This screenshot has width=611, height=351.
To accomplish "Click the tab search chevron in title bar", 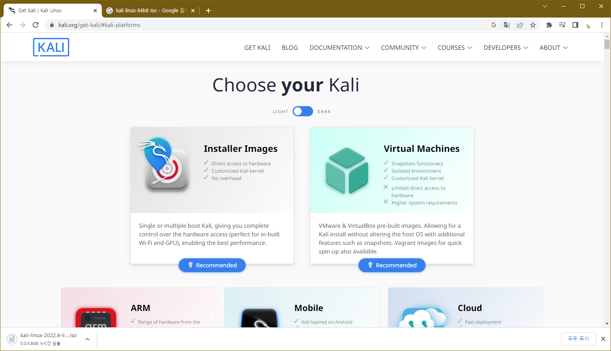I will tap(545, 6).
